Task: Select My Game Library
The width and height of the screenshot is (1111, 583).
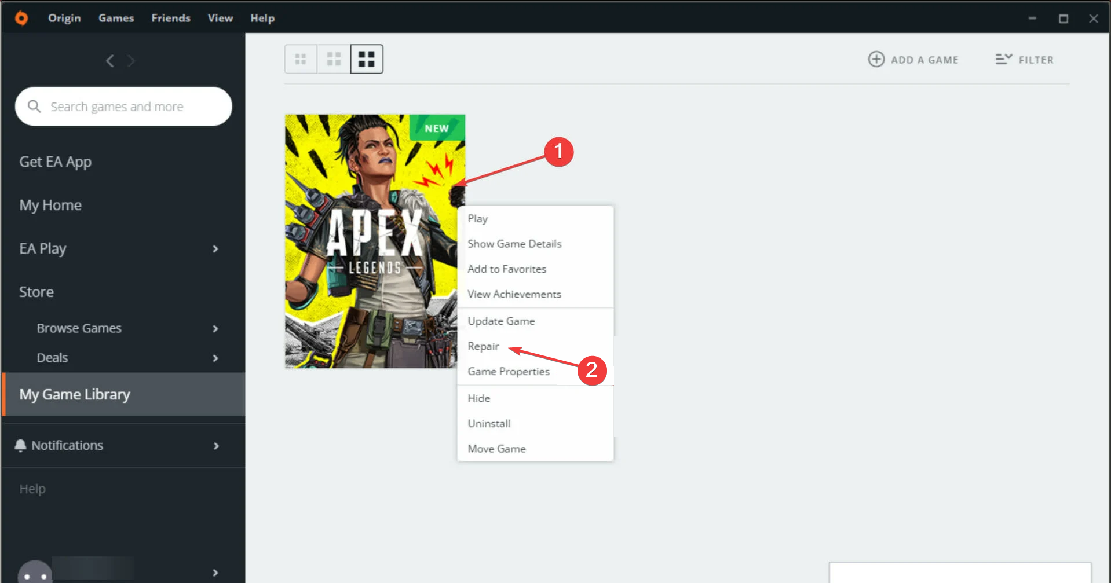Action: [123, 394]
